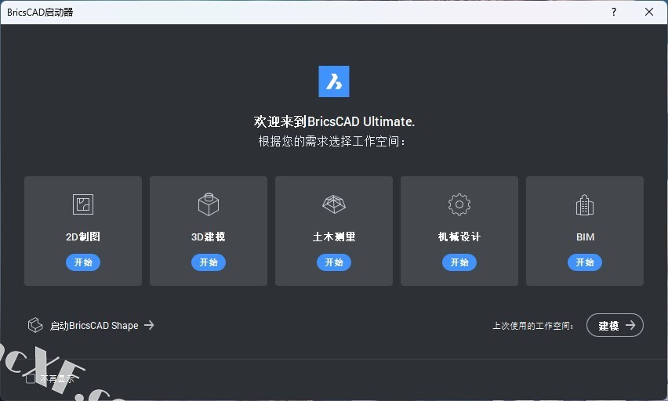Viewport: 668px width, 401px height.
Task: Click the 土木测量 label
Action: pyautogui.click(x=333, y=237)
